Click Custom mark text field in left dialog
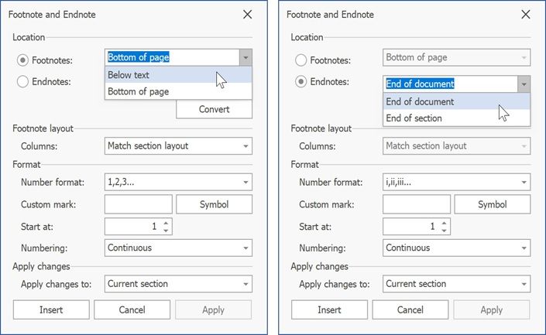546x335 pixels. [x=138, y=204]
